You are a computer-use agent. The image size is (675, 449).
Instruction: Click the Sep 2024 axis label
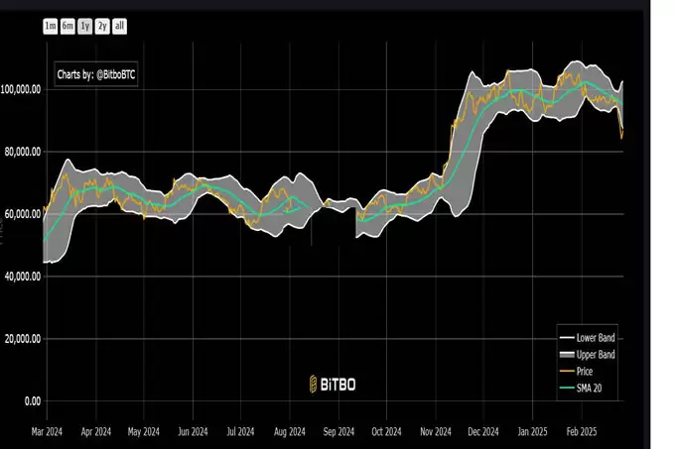pyautogui.click(x=338, y=431)
